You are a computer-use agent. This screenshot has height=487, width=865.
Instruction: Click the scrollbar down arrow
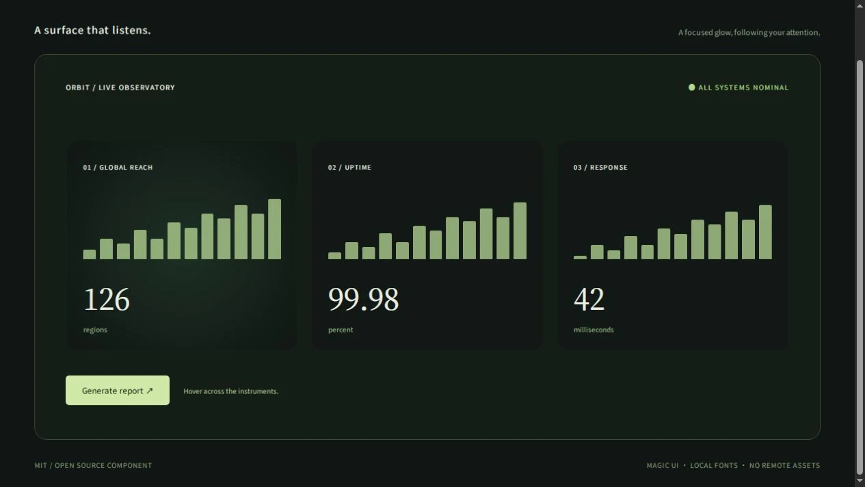coord(860,482)
